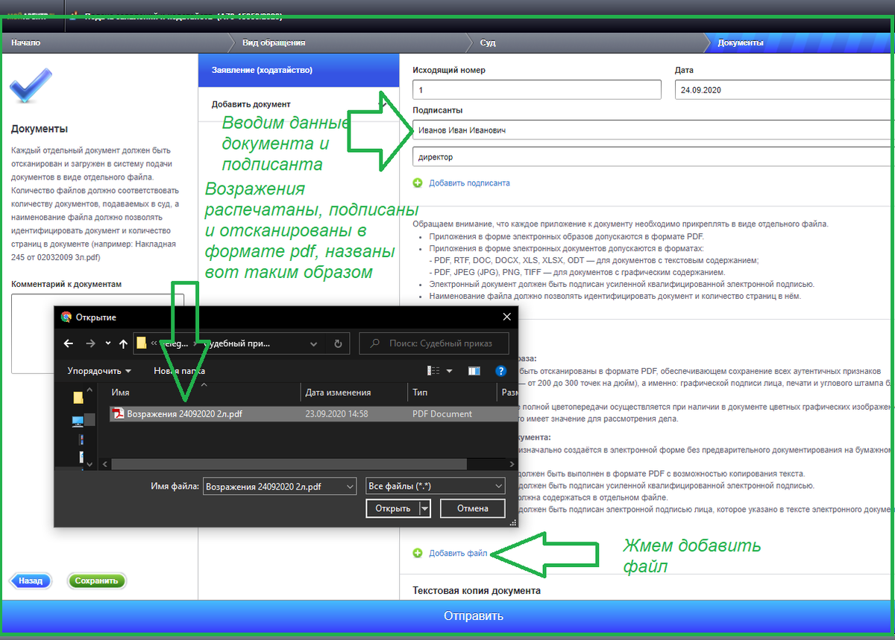
Task: Select Заявление (ходатайство) document tab
Action: pyautogui.click(x=298, y=71)
